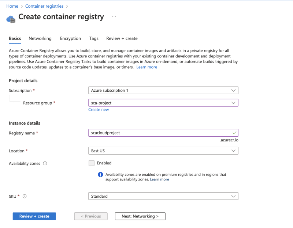The height and width of the screenshot is (228, 293).
Task: Click the Enabled label next to checkbox
Action: (104, 163)
